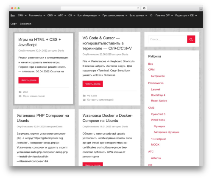
Task: Click date 11.01.2025 in Docker post
Action: coord(106,127)
